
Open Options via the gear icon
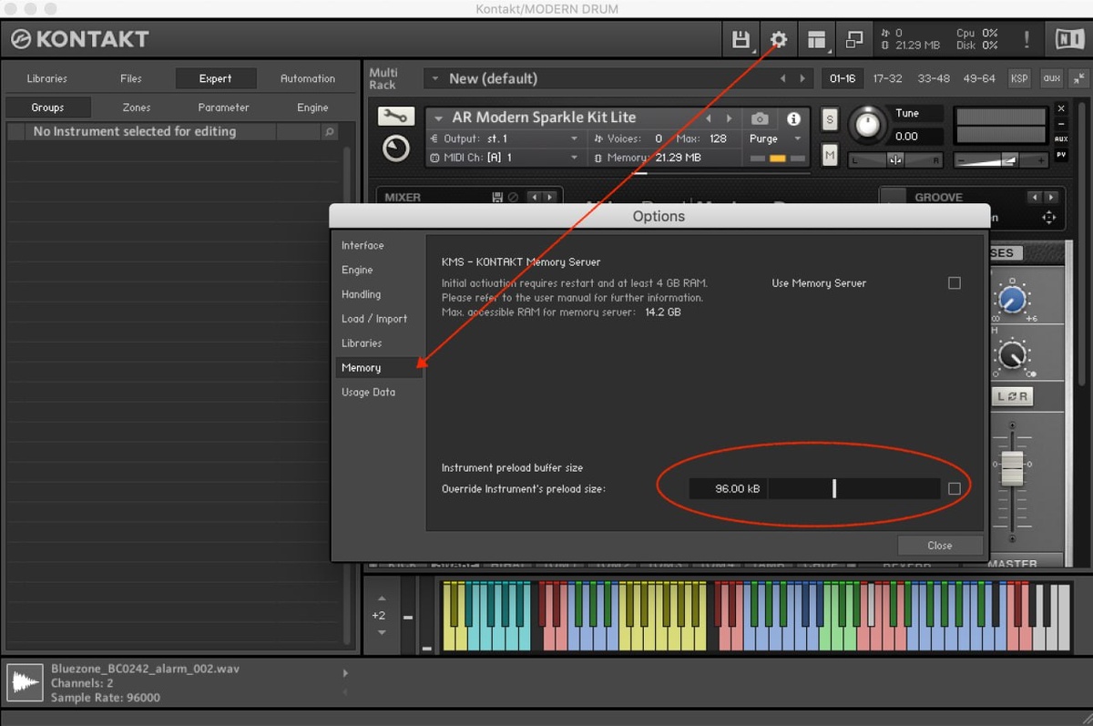[779, 40]
